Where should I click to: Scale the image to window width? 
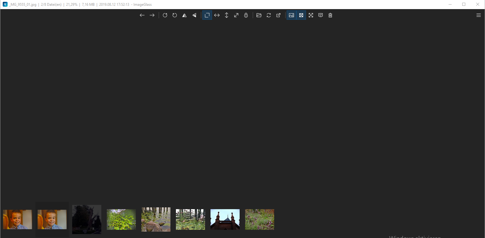point(217,15)
